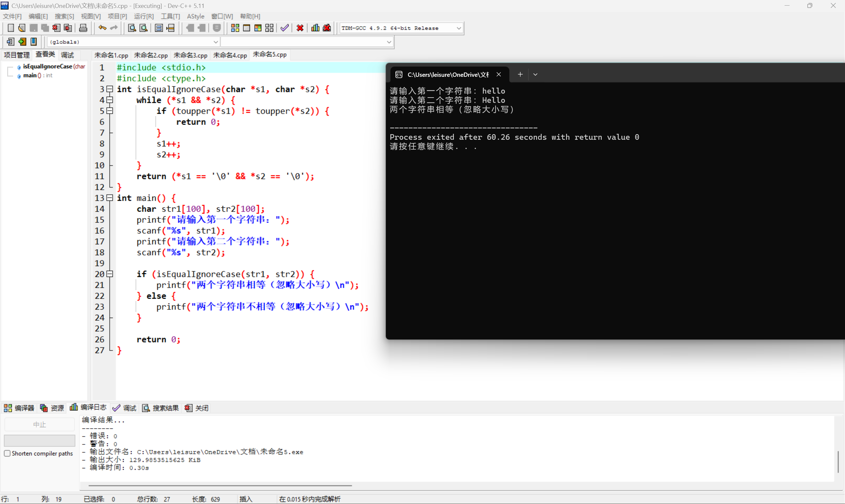Switch to the 未命名3.cpp tab
The height and width of the screenshot is (504, 845).
190,55
